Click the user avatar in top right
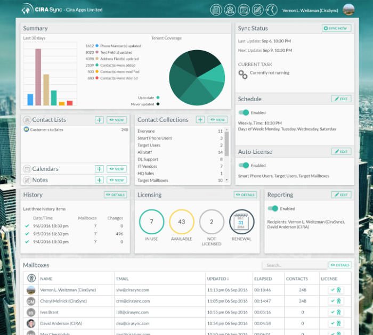 click(x=348, y=10)
